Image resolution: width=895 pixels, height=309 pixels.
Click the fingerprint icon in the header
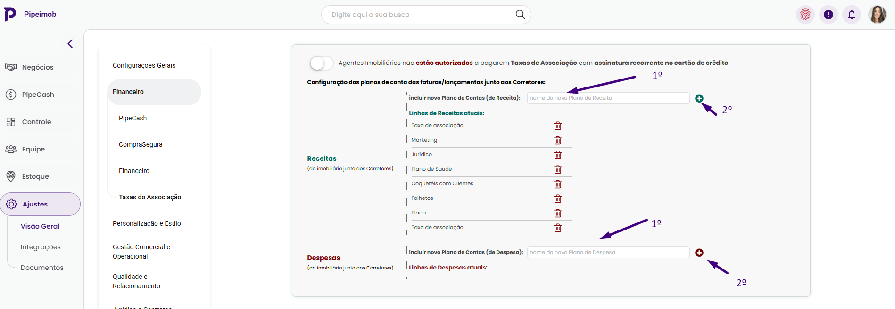click(x=805, y=15)
